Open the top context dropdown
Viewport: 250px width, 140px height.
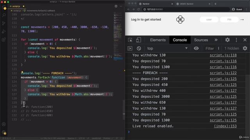(x=167, y=48)
